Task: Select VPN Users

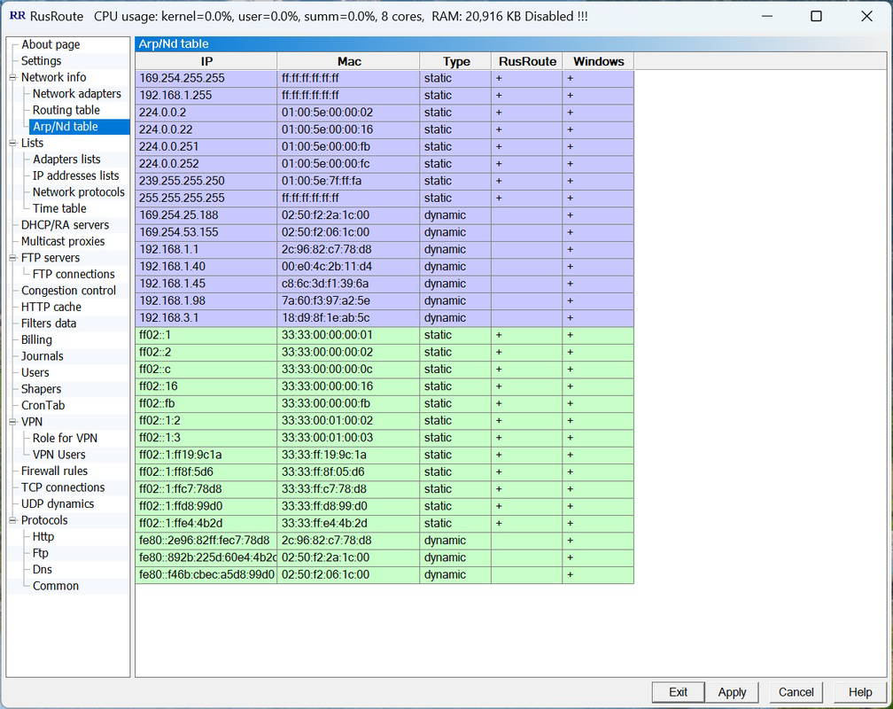Action: (58, 455)
